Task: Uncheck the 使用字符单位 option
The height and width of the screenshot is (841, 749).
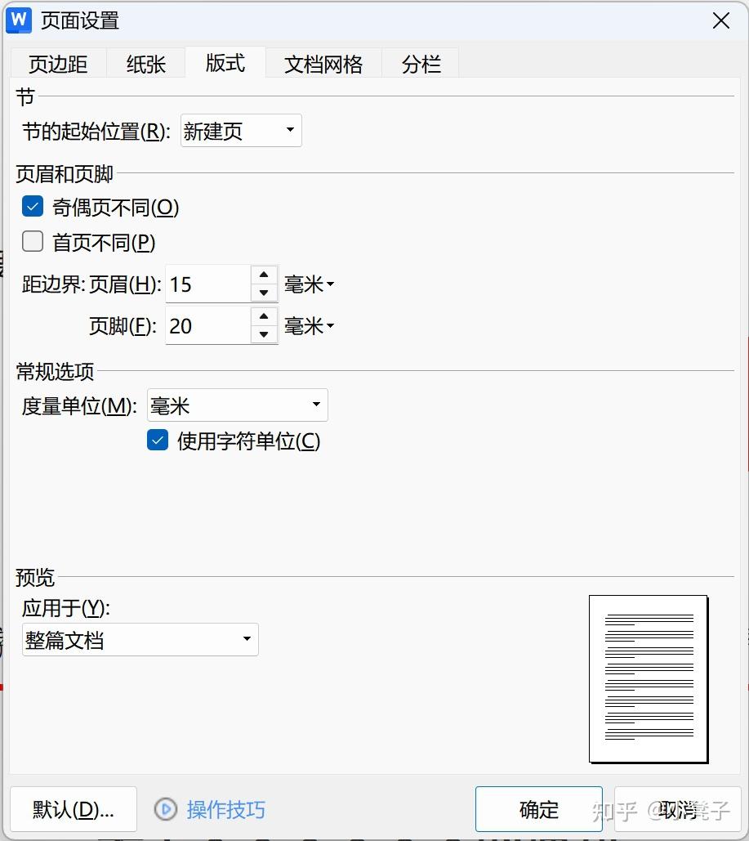Action: click(x=157, y=440)
